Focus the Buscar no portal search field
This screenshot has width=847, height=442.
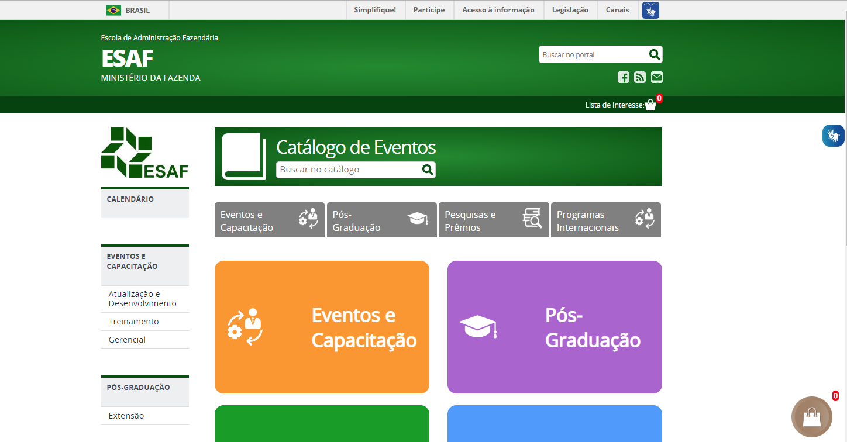[593, 55]
